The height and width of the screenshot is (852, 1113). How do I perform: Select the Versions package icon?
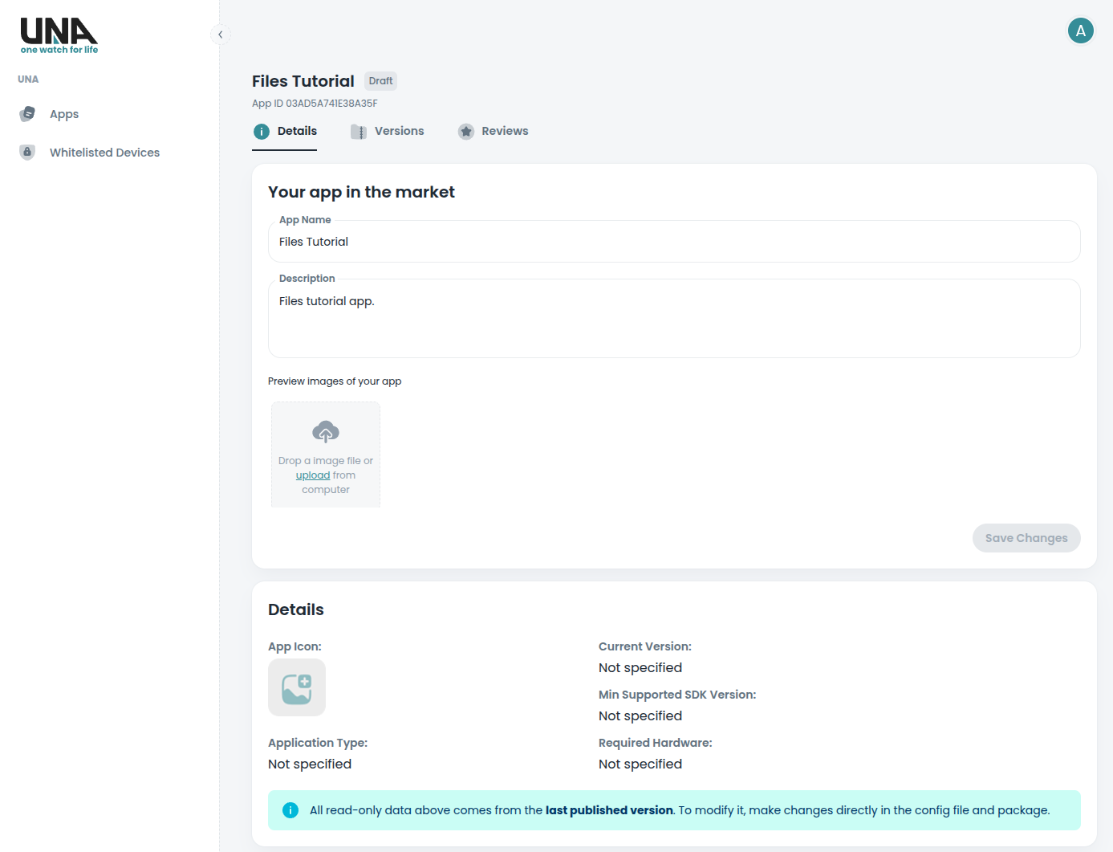tap(359, 131)
